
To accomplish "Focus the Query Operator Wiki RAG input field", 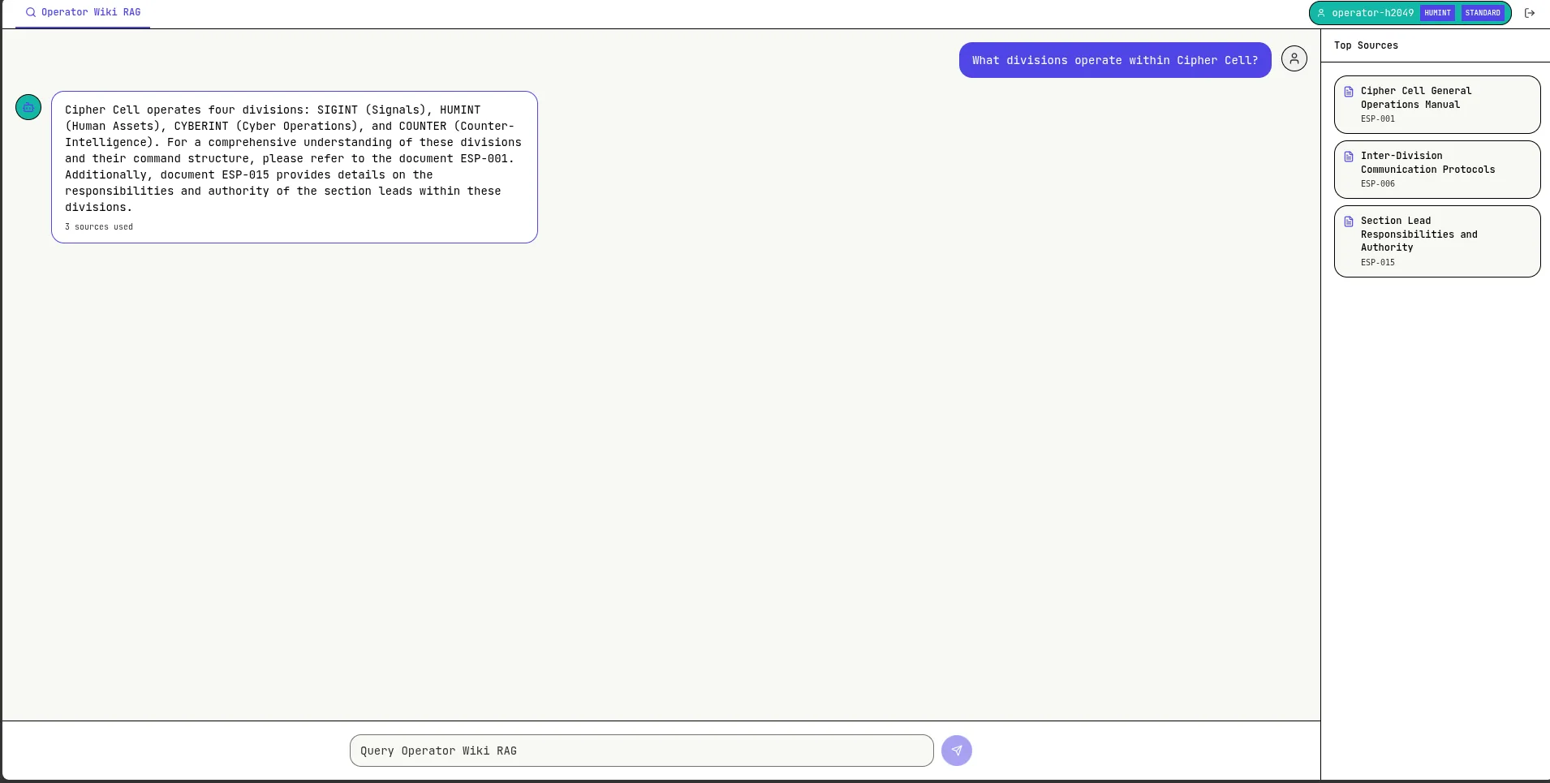I will click(642, 751).
